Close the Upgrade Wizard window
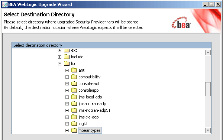 pos(218,4)
